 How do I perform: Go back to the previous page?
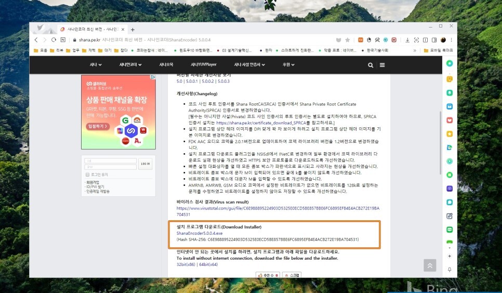(x=36, y=39)
